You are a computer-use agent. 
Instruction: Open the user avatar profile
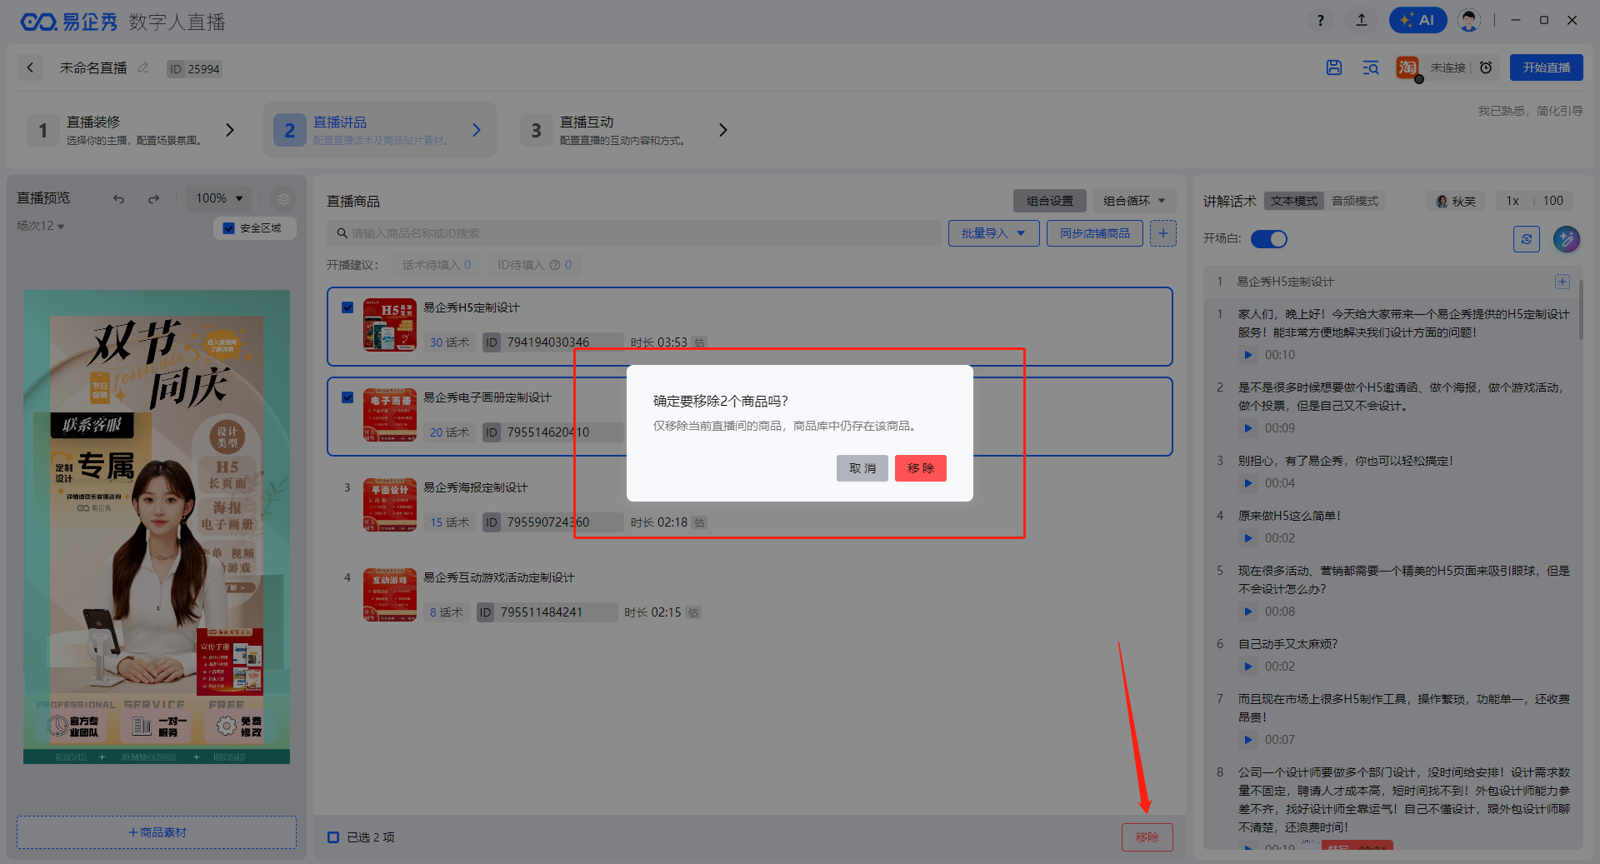point(1469,20)
